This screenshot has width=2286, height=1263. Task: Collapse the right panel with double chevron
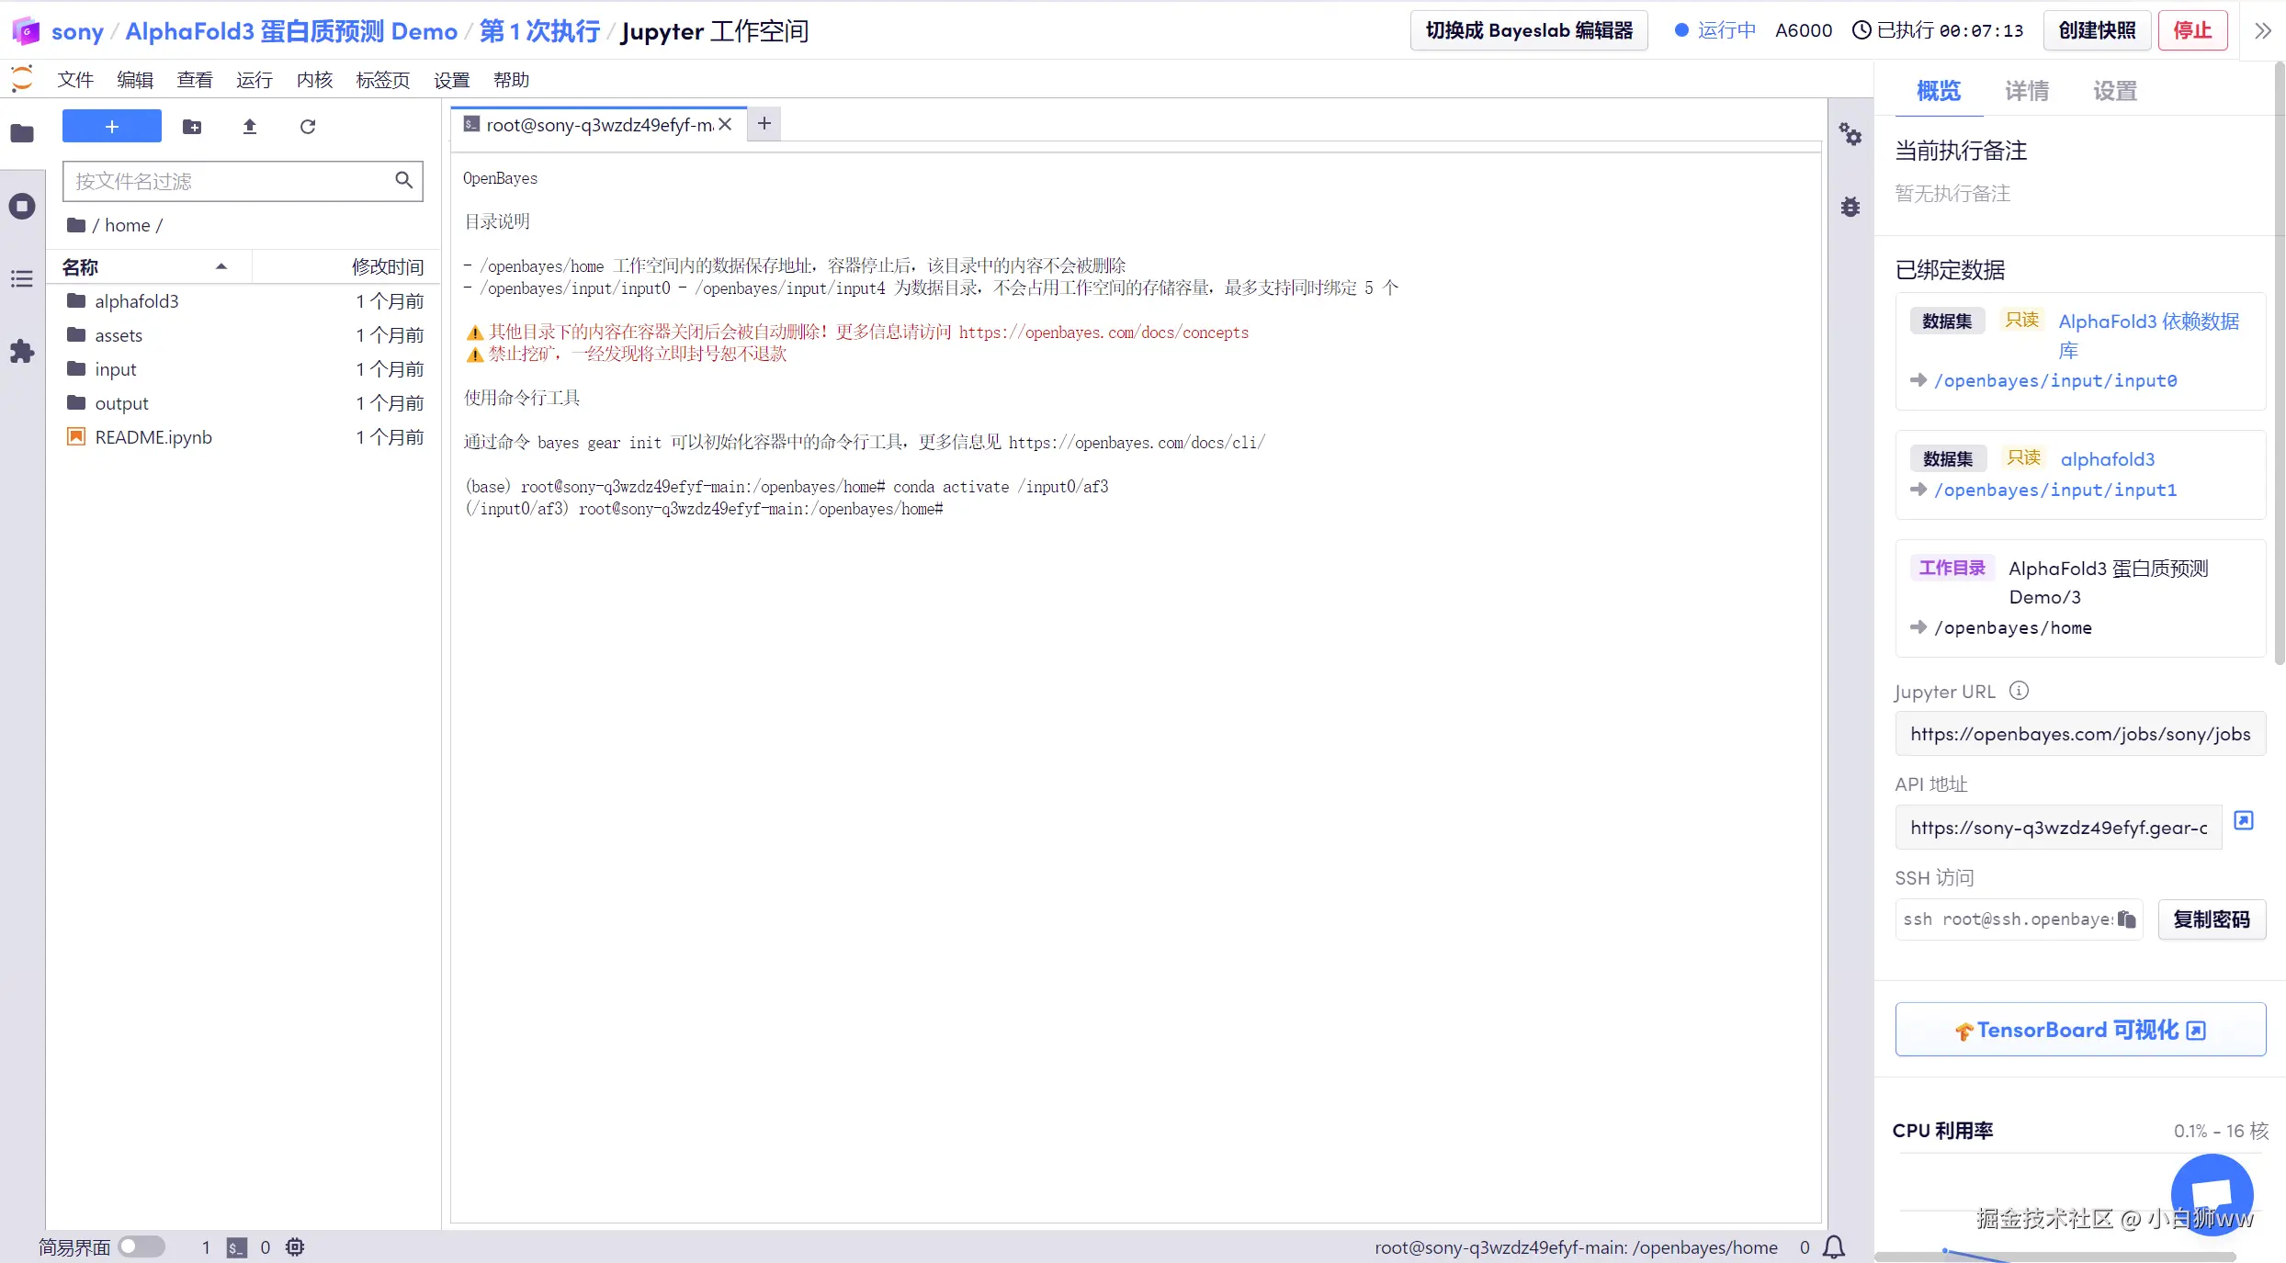click(x=2262, y=31)
